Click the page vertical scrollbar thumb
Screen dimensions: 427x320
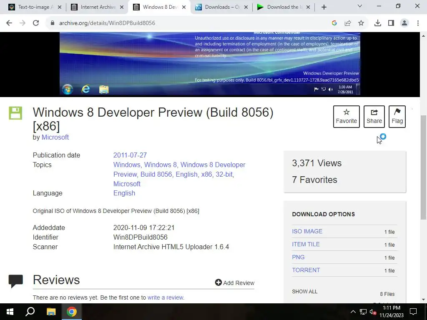pyautogui.click(x=423, y=167)
